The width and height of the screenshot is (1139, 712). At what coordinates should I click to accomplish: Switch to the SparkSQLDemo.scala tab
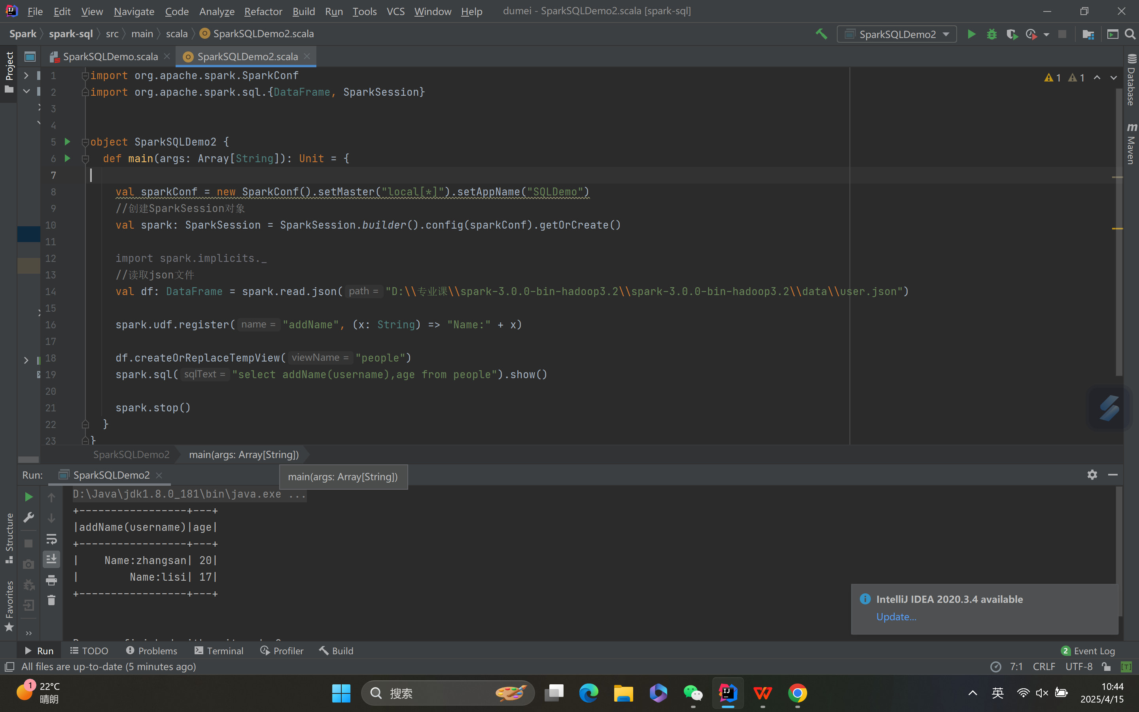click(x=110, y=56)
